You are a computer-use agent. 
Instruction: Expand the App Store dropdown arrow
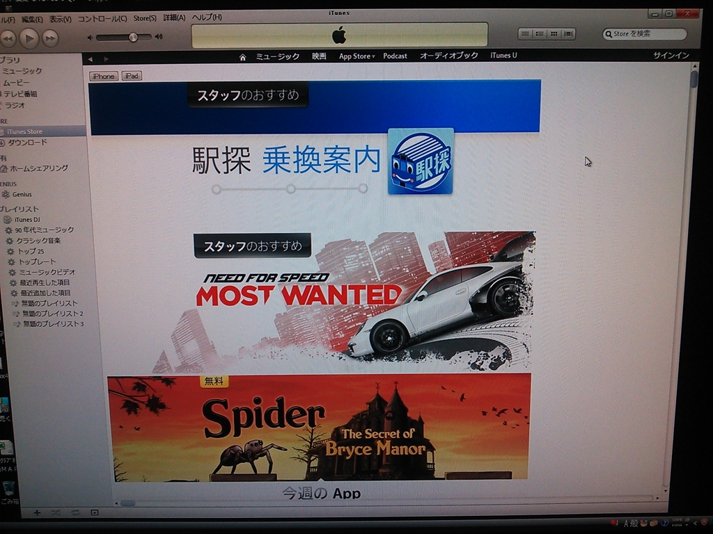(373, 57)
